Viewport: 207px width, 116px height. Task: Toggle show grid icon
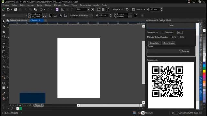pos(103,9)
